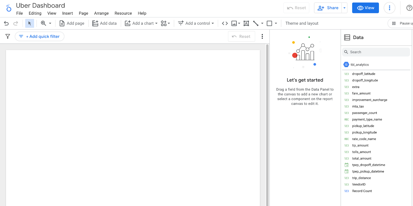
Task: Click the filter funnel icon
Action: click(x=8, y=37)
